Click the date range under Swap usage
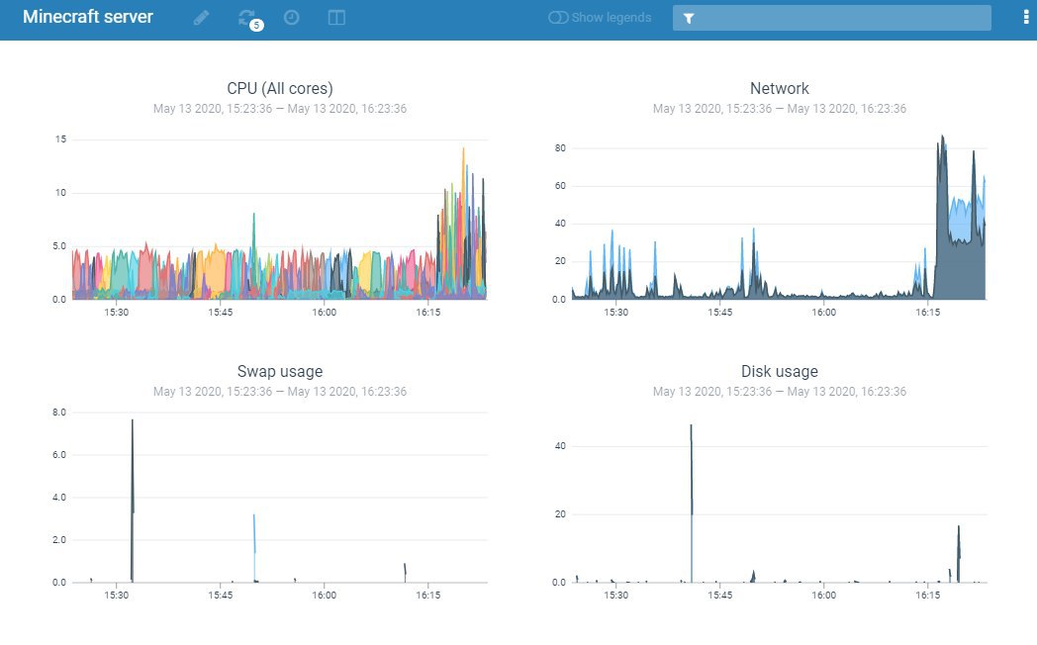1037x645 pixels. tap(280, 391)
